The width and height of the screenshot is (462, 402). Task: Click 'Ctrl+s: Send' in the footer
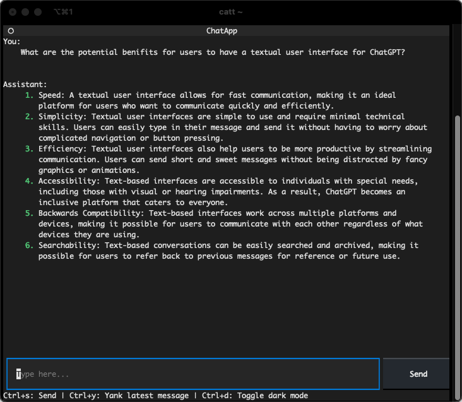coord(29,396)
